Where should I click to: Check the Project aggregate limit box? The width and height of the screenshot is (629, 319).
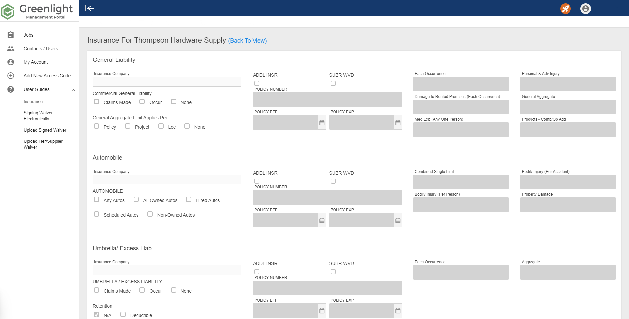point(128,126)
